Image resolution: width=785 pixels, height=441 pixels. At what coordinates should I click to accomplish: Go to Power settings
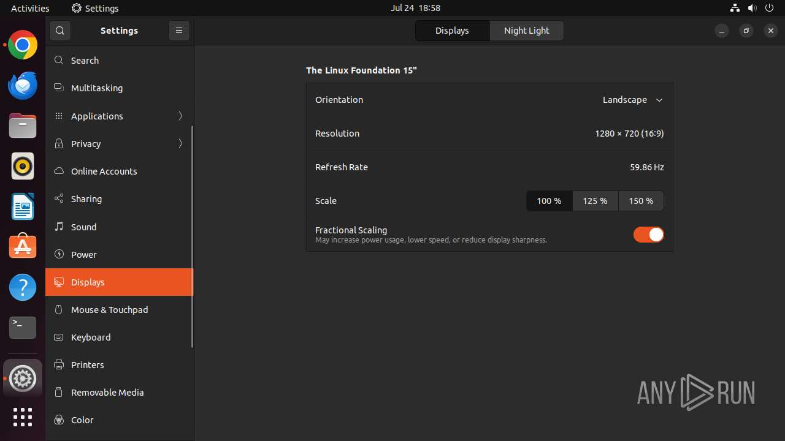point(119,254)
